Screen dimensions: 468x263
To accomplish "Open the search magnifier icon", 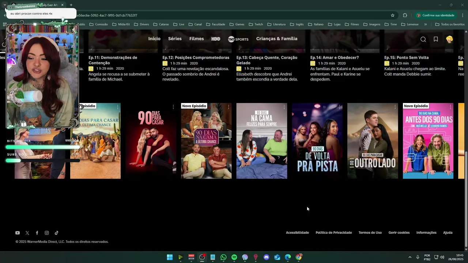I will click(x=423, y=39).
